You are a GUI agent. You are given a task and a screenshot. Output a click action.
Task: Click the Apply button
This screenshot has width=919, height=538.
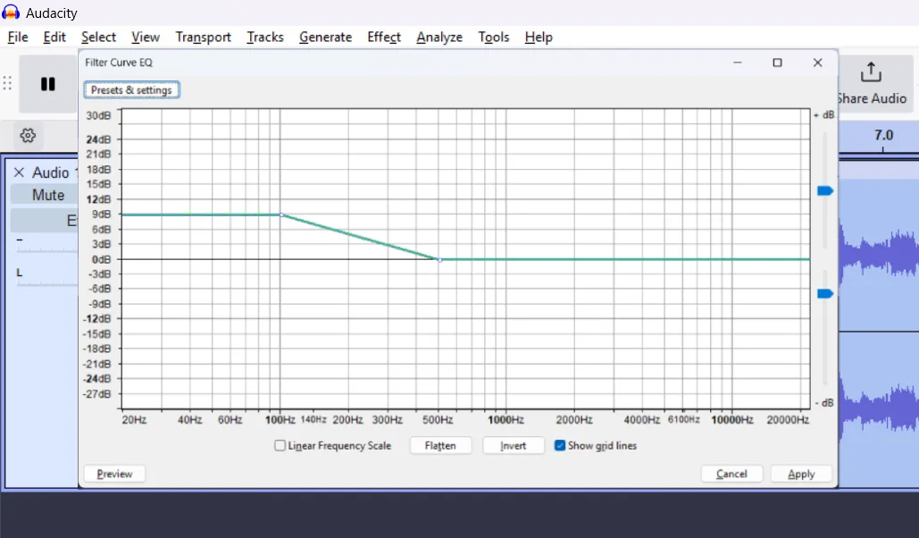pos(801,475)
